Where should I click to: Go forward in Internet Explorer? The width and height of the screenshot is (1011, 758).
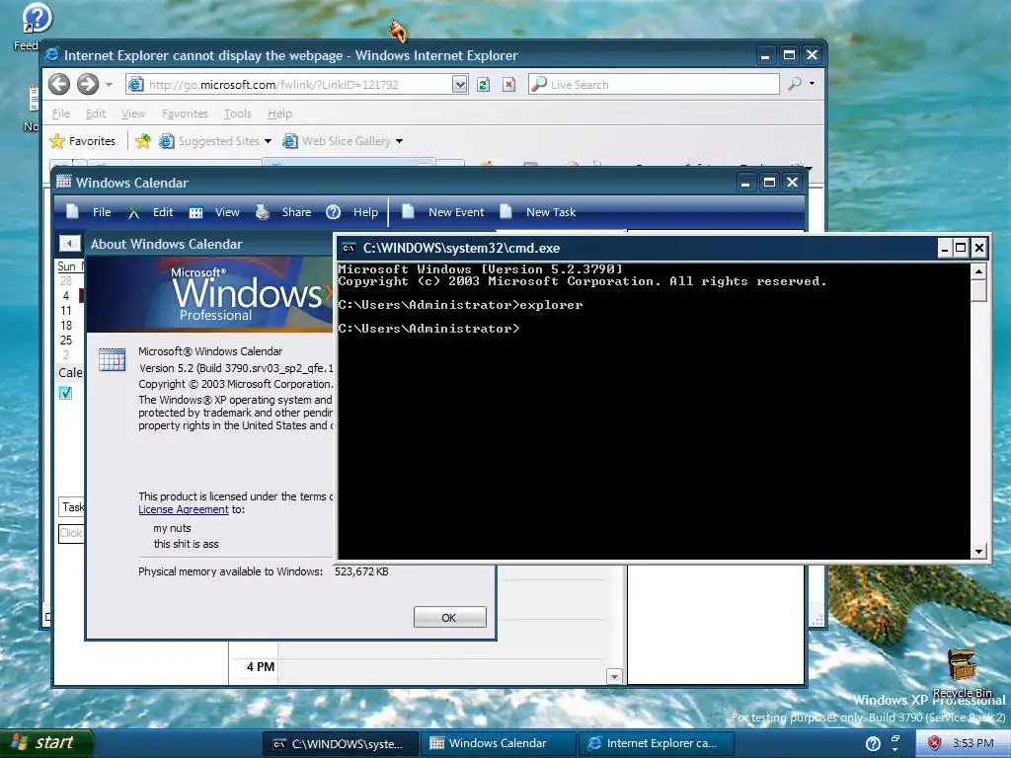pos(88,84)
